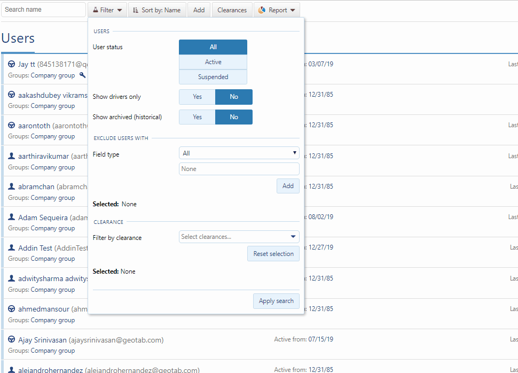Set User status to Suspended
The image size is (518, 373).
(x=213, y=77)
